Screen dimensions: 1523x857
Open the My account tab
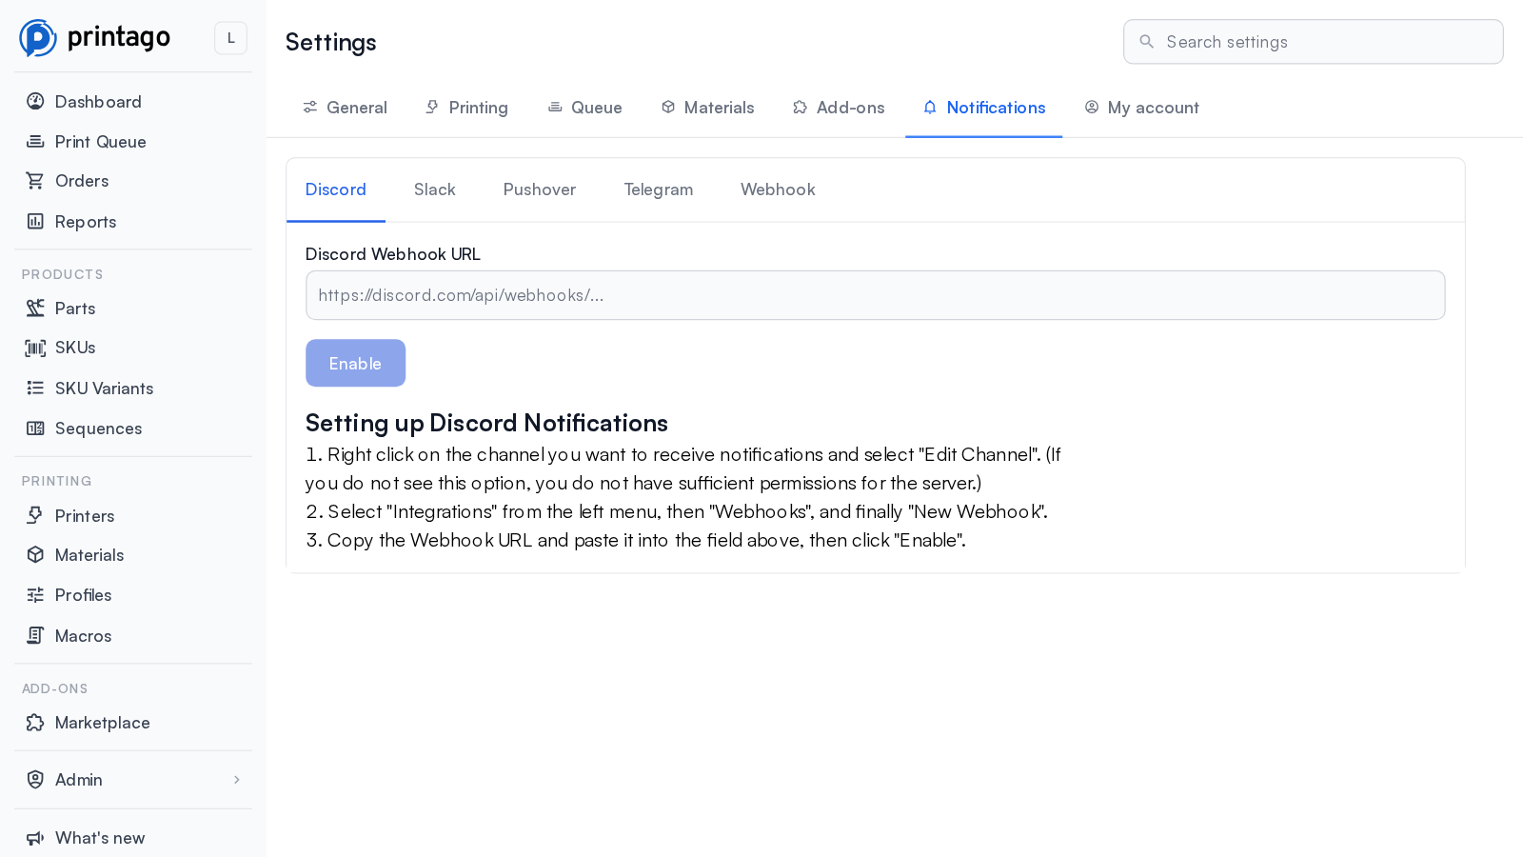point(1141,108)
